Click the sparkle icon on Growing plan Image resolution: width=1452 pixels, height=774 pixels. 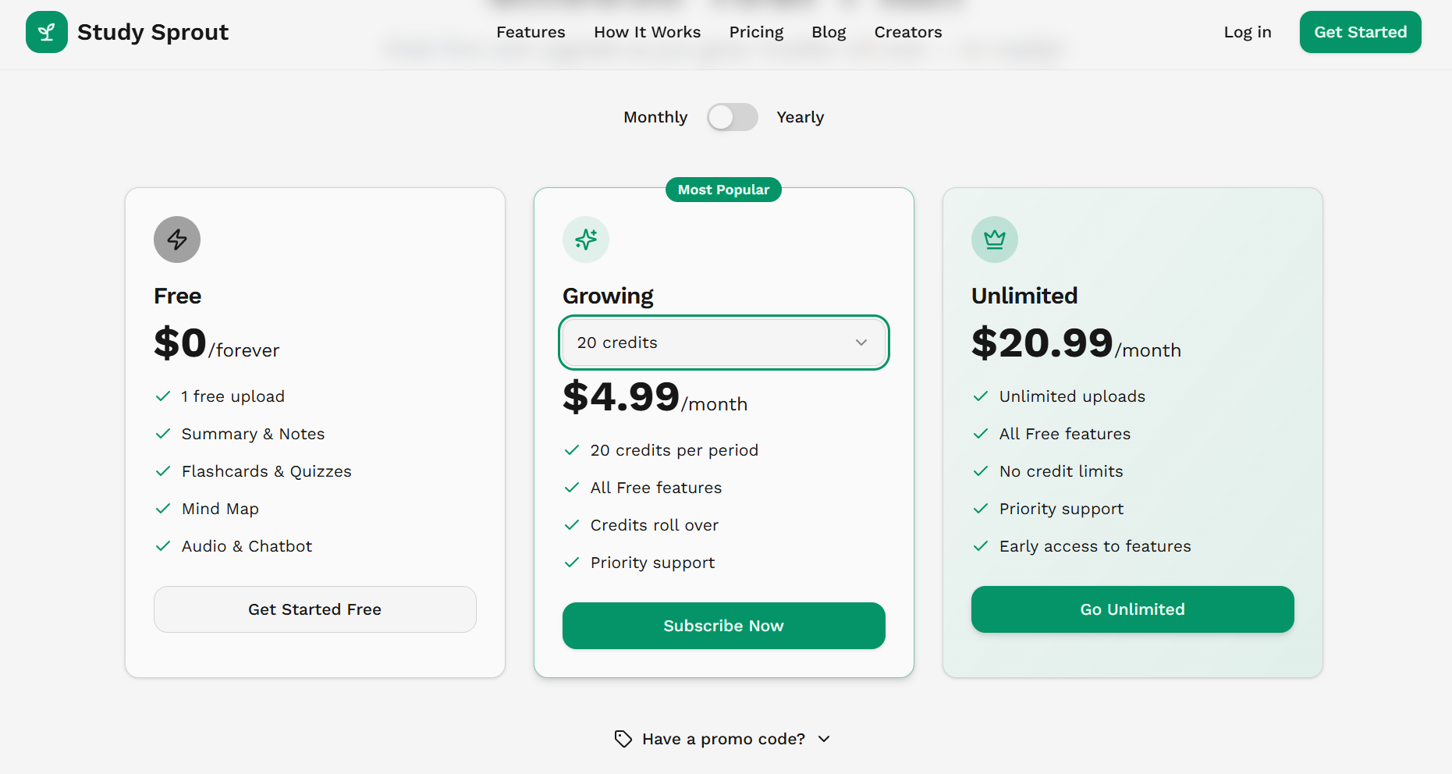click(x=586, y=240)
